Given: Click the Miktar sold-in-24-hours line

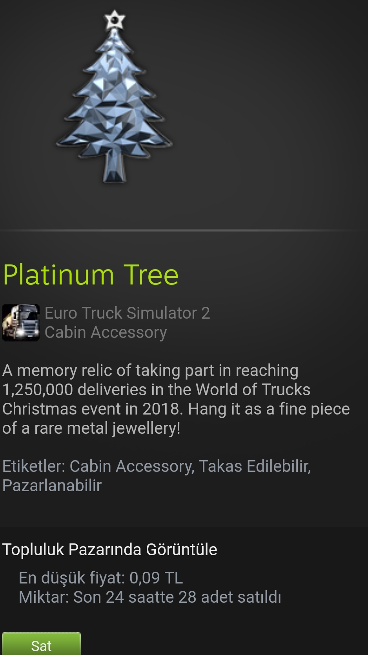Looking at the screenshot, I should point(150,597).
